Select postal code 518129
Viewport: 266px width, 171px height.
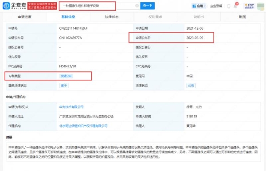[192, 117]
